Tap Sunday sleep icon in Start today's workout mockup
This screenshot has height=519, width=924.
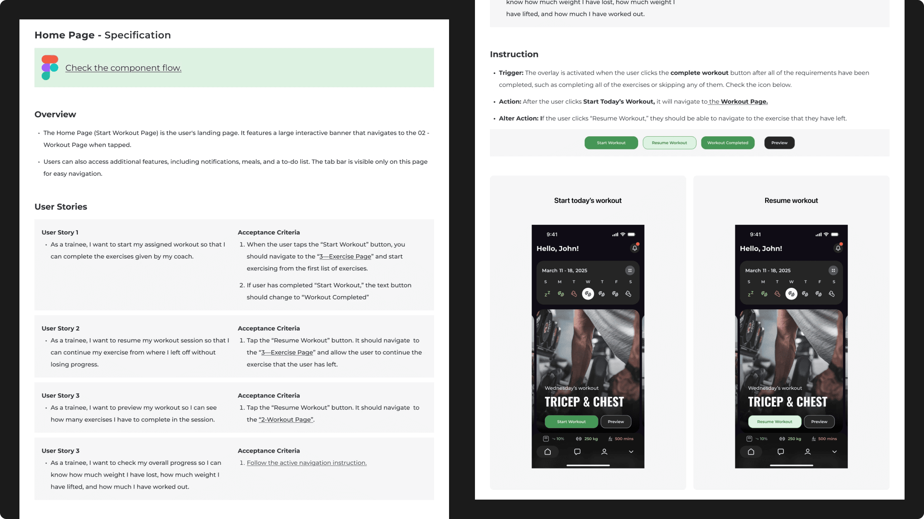point(547,294)
